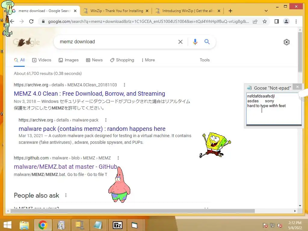Share this page via address bar icon
The image size is (308, 231).
click(x=255, y=21)
